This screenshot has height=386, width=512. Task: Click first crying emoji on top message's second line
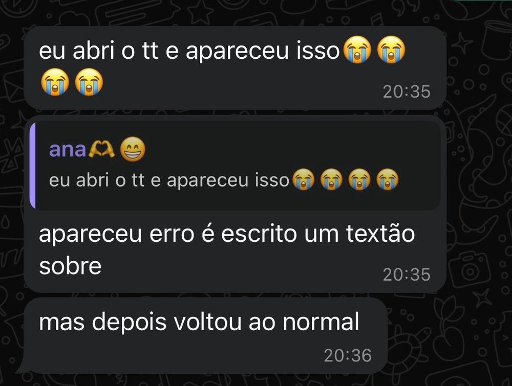(x=55, y=82)
